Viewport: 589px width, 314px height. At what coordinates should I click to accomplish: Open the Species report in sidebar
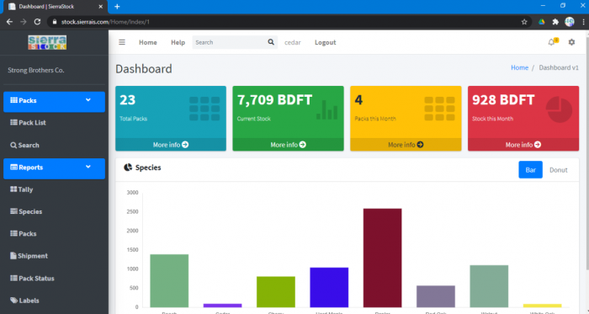coord(26,211)
